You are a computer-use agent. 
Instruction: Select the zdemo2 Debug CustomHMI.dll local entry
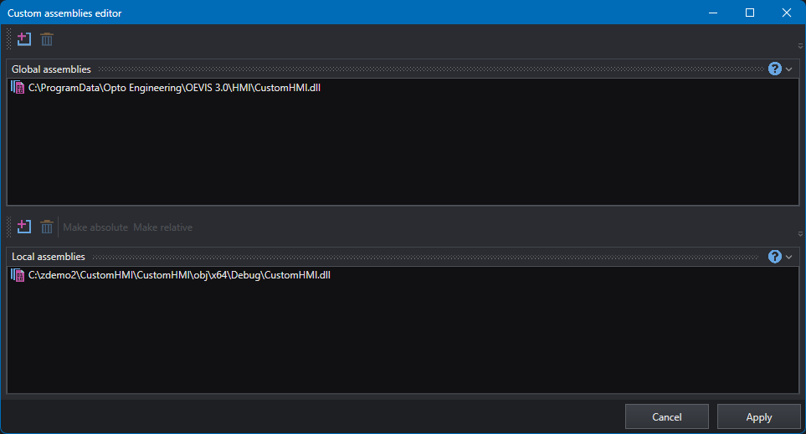coord(403,275)
